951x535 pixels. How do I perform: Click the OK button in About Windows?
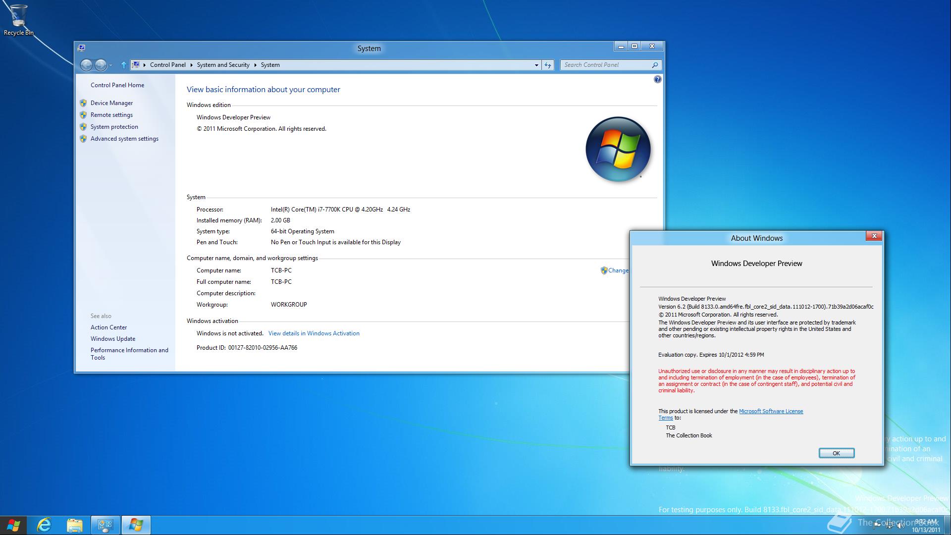pos(836,453)
